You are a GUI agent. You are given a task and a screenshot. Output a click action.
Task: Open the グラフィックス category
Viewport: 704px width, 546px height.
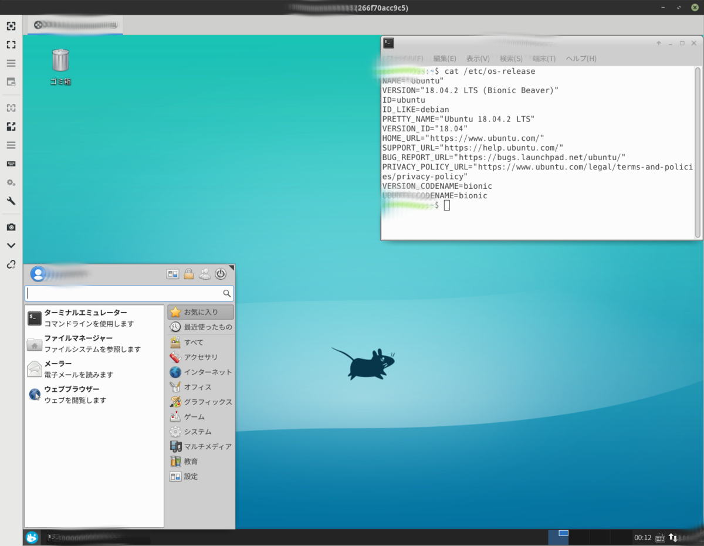pos(201,402)
